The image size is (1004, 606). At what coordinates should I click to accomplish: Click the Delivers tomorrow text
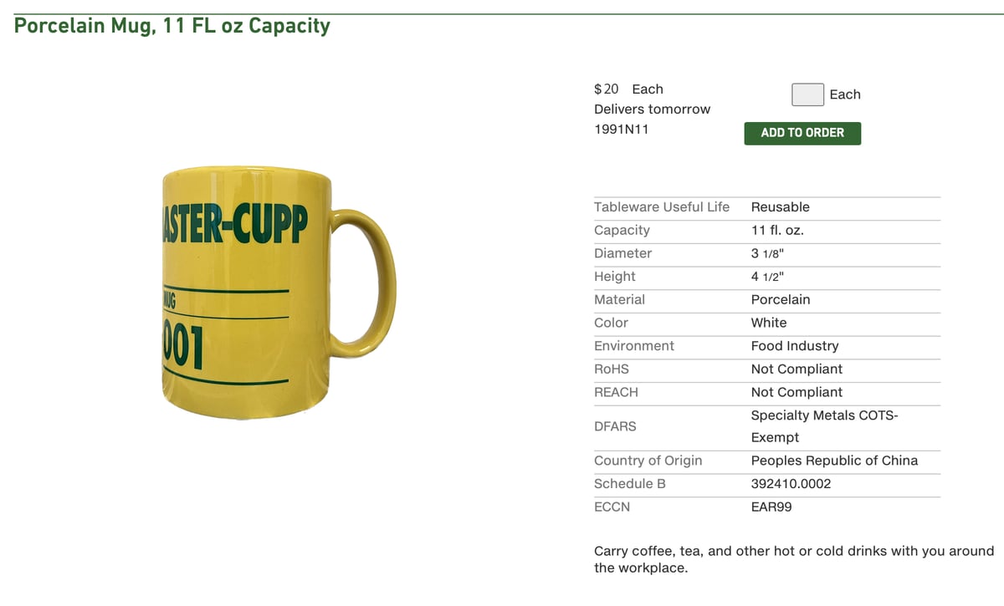pyautogui.click(x=652, y=109)
